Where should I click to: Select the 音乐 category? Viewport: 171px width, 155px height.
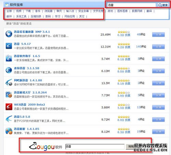pyautogui.click(x=38, y=11)
